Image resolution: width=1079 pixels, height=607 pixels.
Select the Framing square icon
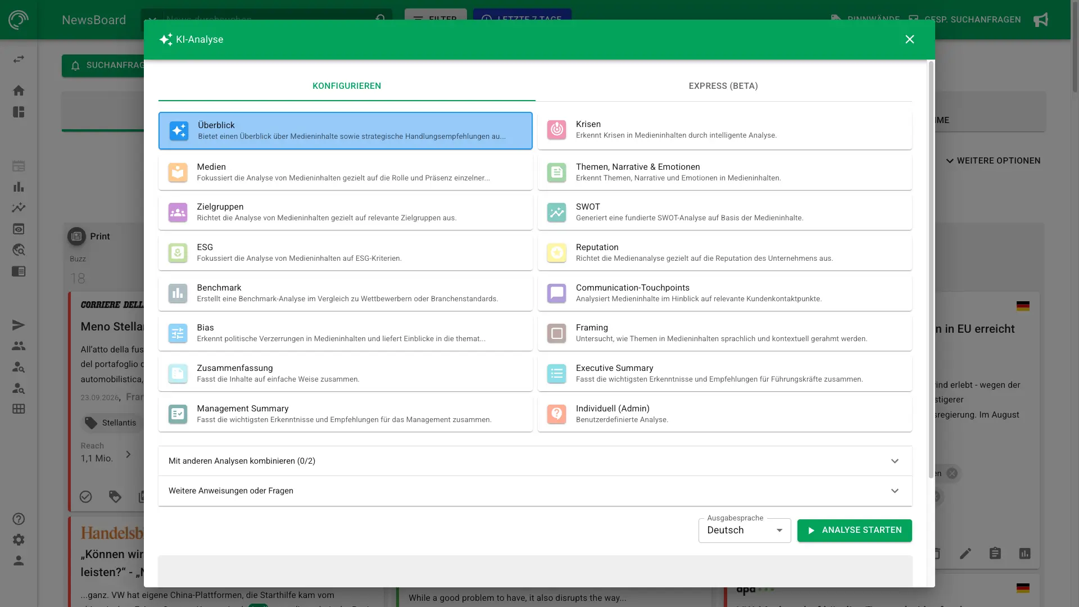[x=557, y=333]
